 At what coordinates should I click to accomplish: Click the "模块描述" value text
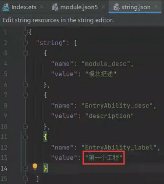pos(101,74)
